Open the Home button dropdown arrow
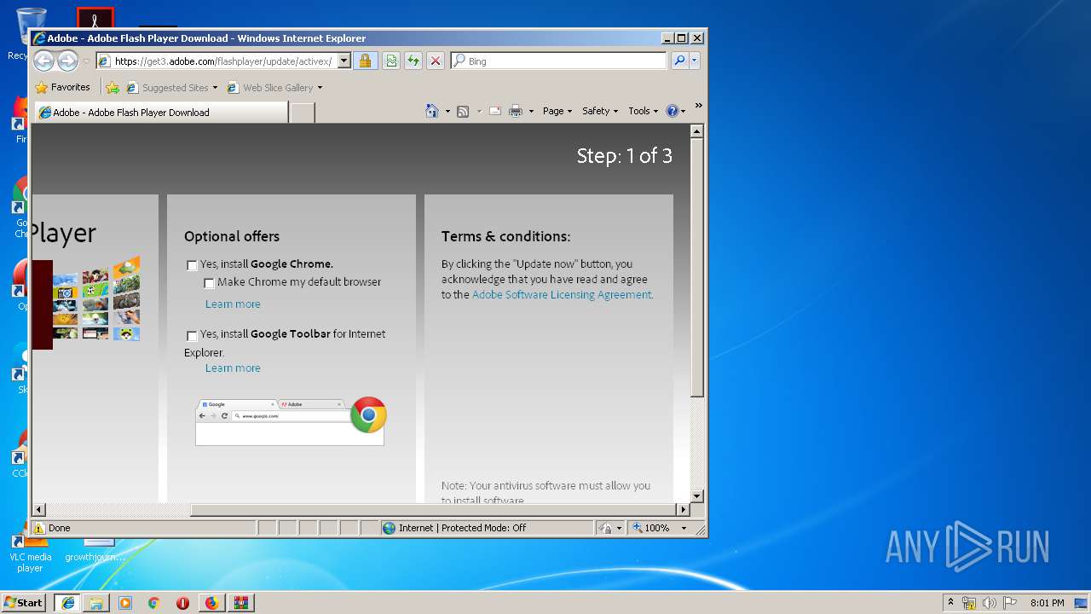 (x=447, y=112)
